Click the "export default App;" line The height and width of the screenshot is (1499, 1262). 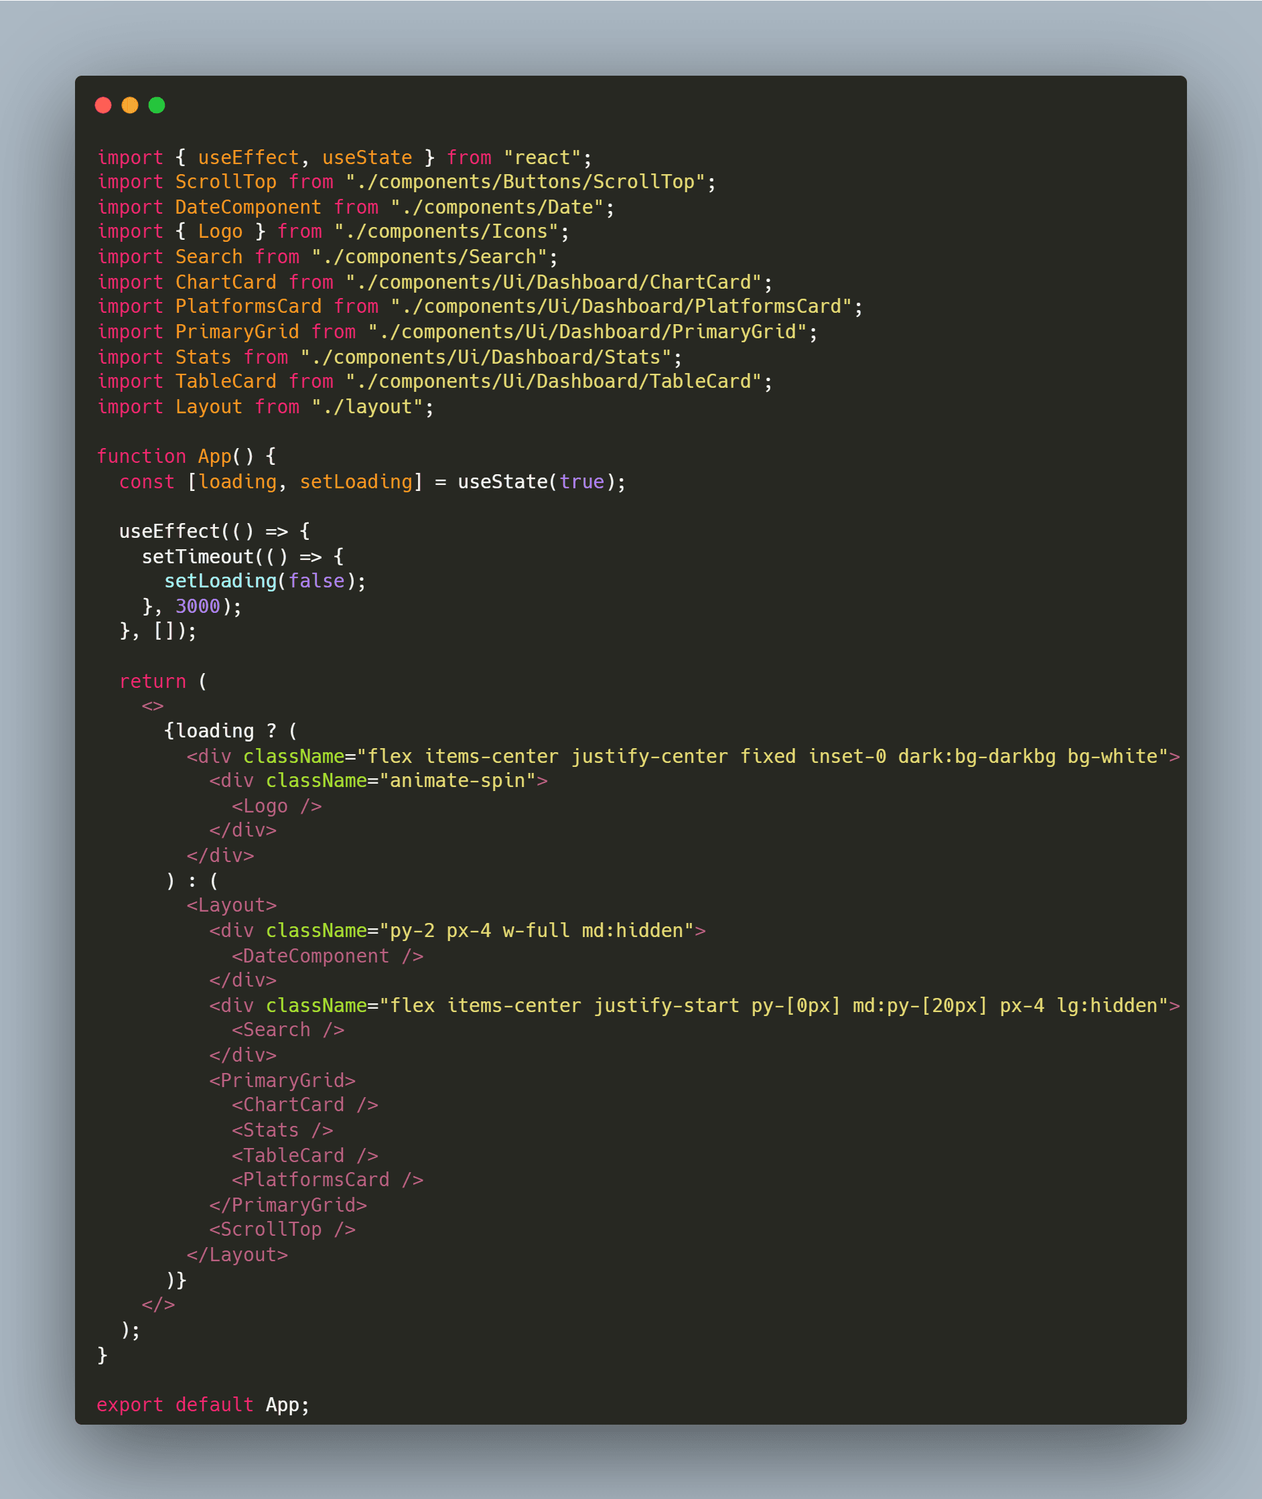[x=203, y=1405]
